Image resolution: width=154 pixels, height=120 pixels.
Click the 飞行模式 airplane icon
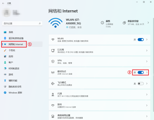(x=53, y=83)
